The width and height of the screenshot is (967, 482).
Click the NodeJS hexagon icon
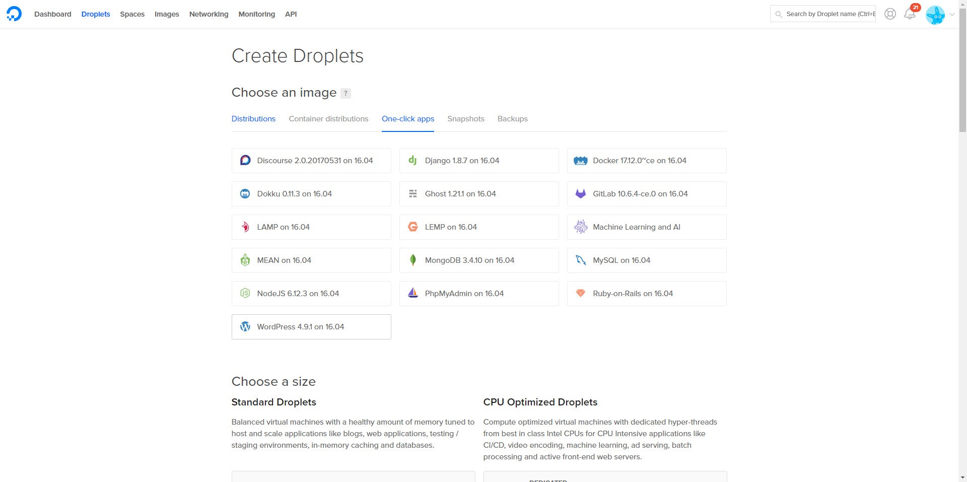245,294
